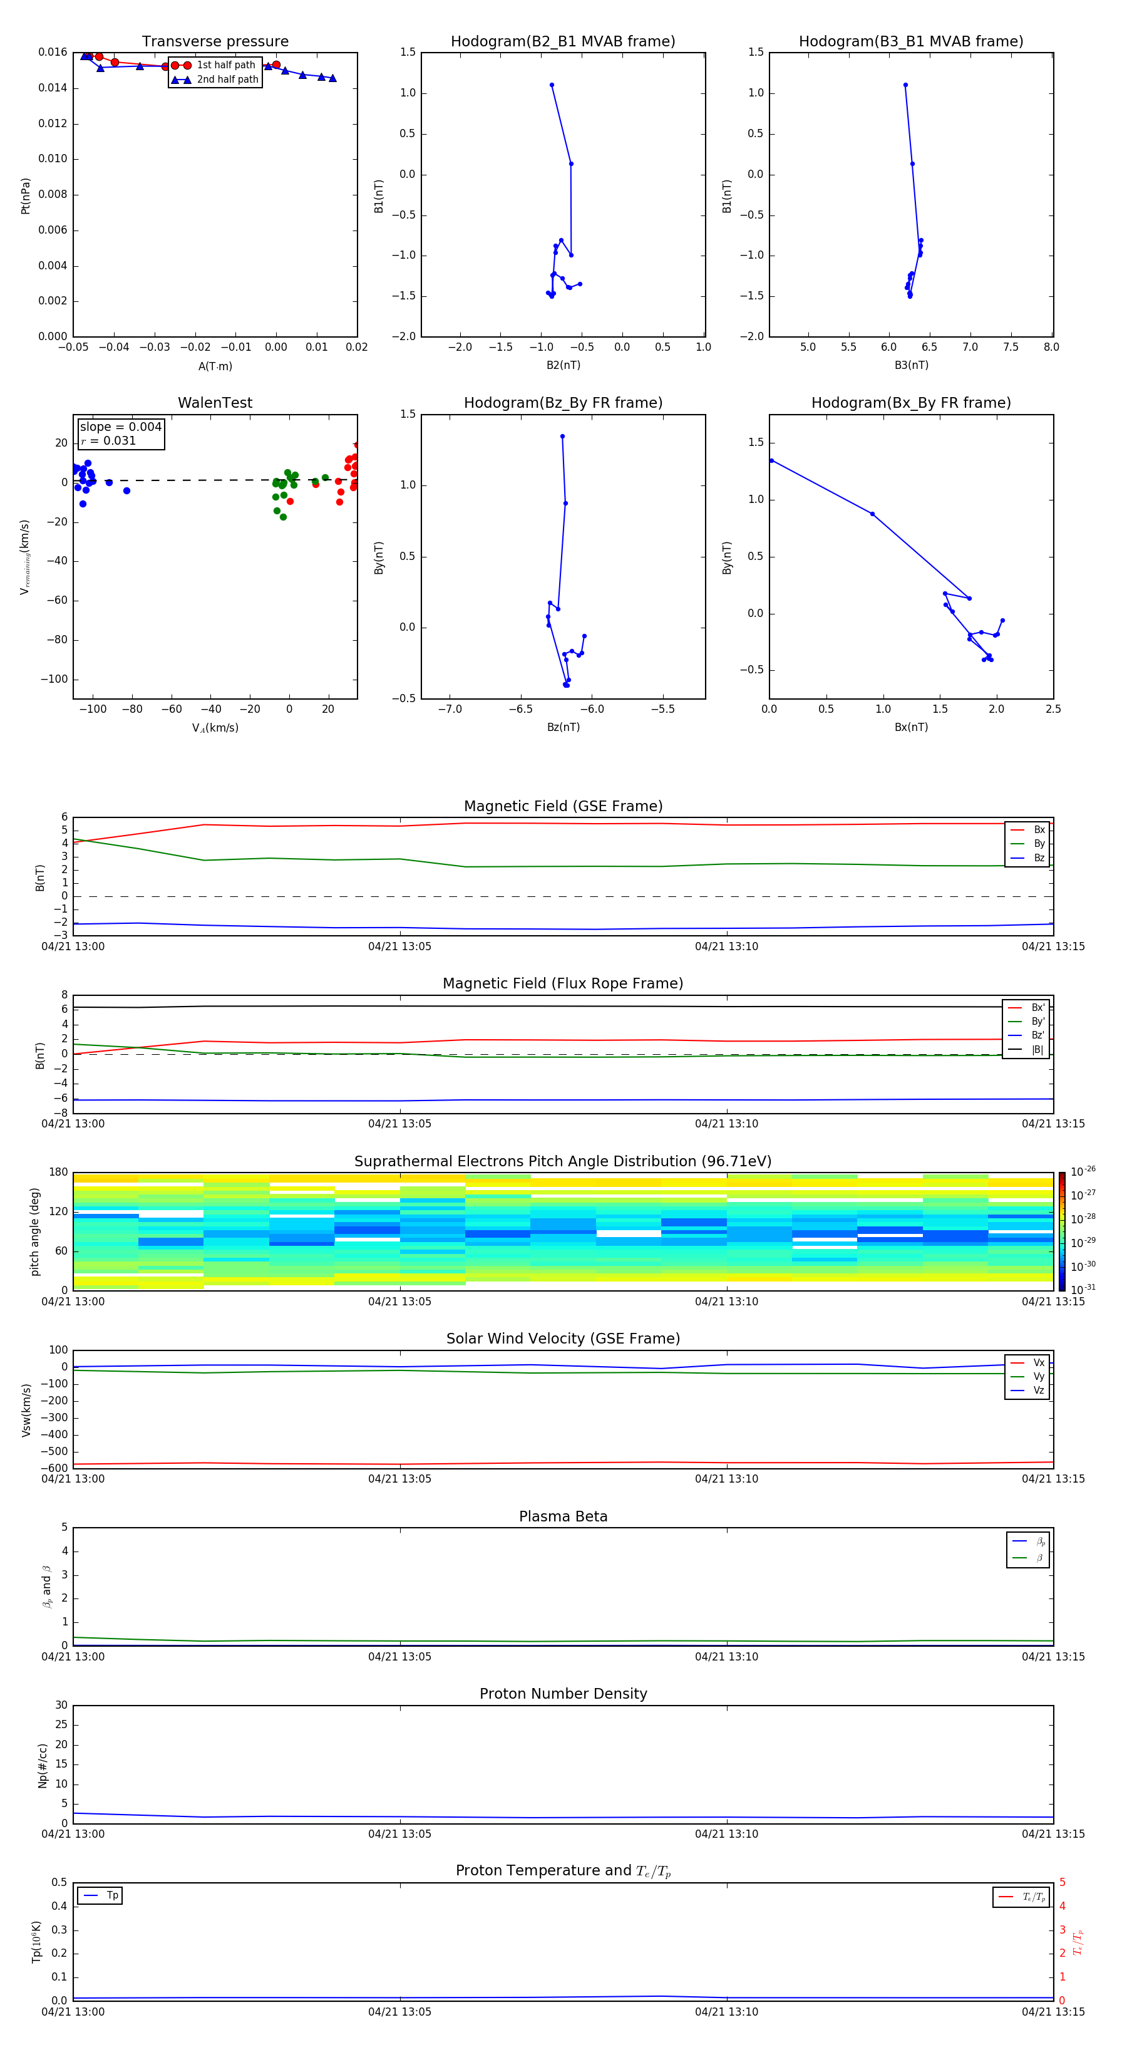Select By in the GSE magnetic field legend
This screenshot has height=2067, width=1127.
(1027, 843)
